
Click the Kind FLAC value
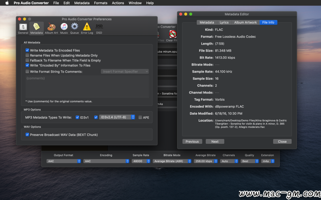[x=219, y=30]
